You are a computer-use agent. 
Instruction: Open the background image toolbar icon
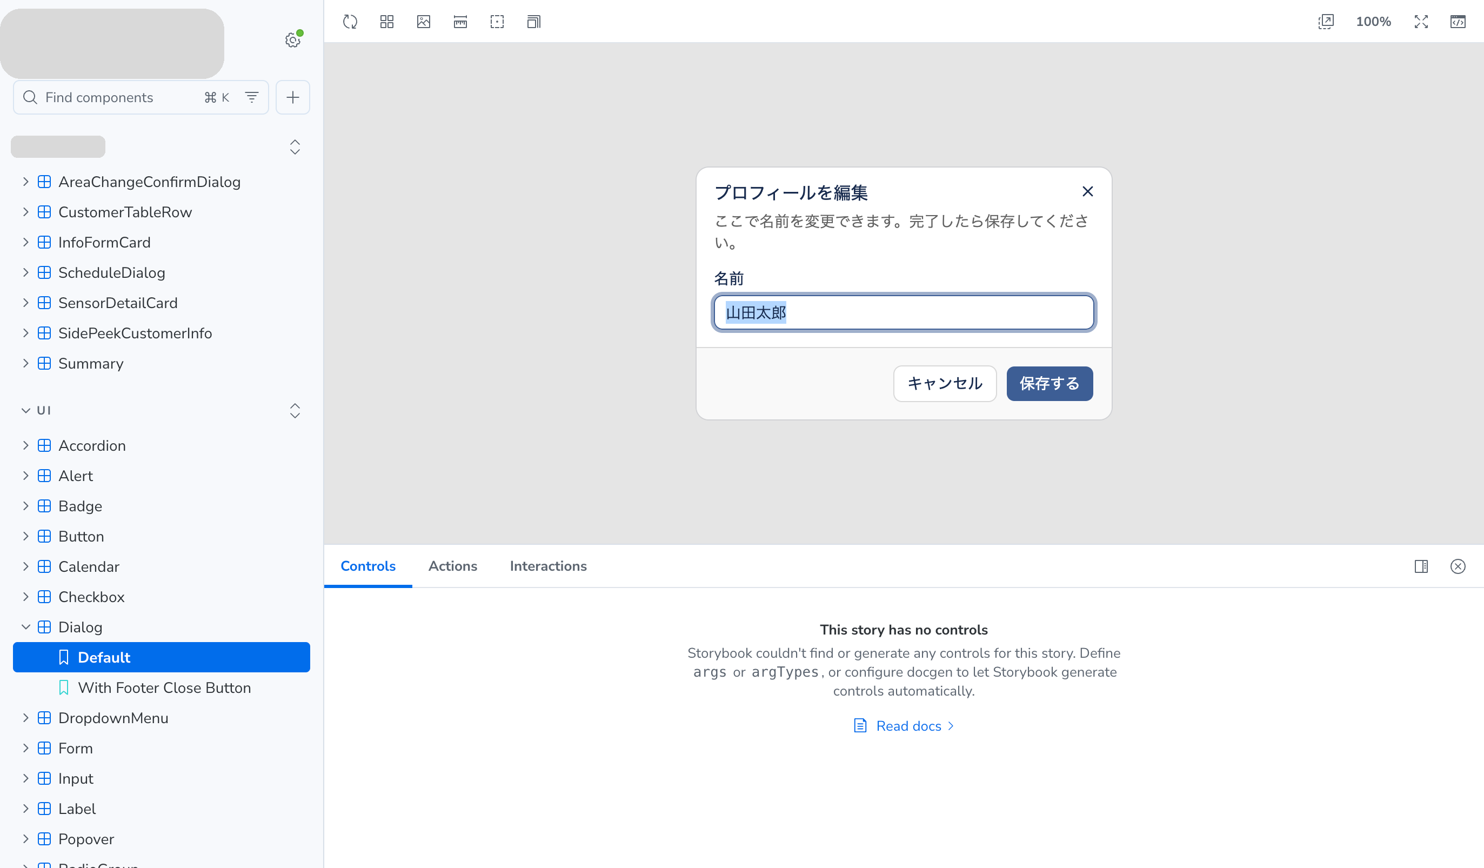[x=423, y=22]
